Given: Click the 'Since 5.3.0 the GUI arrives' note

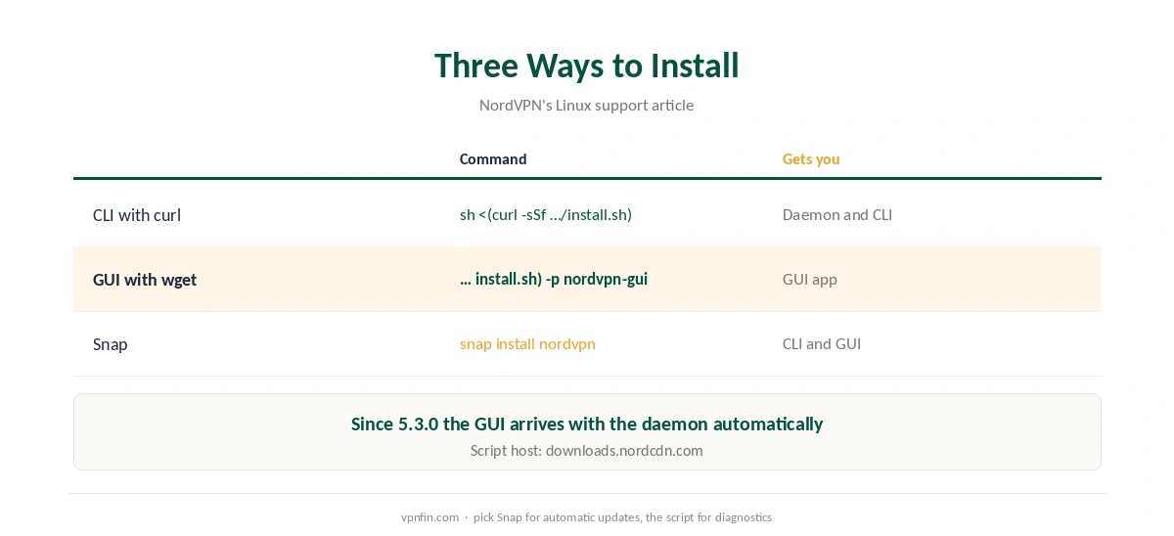Looking at the screenshot, I should 587,424.
